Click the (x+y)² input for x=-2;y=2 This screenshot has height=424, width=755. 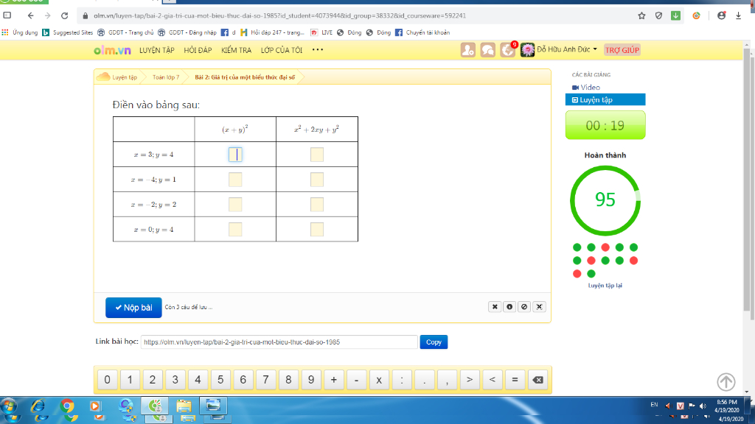click(x=235, y=205)
